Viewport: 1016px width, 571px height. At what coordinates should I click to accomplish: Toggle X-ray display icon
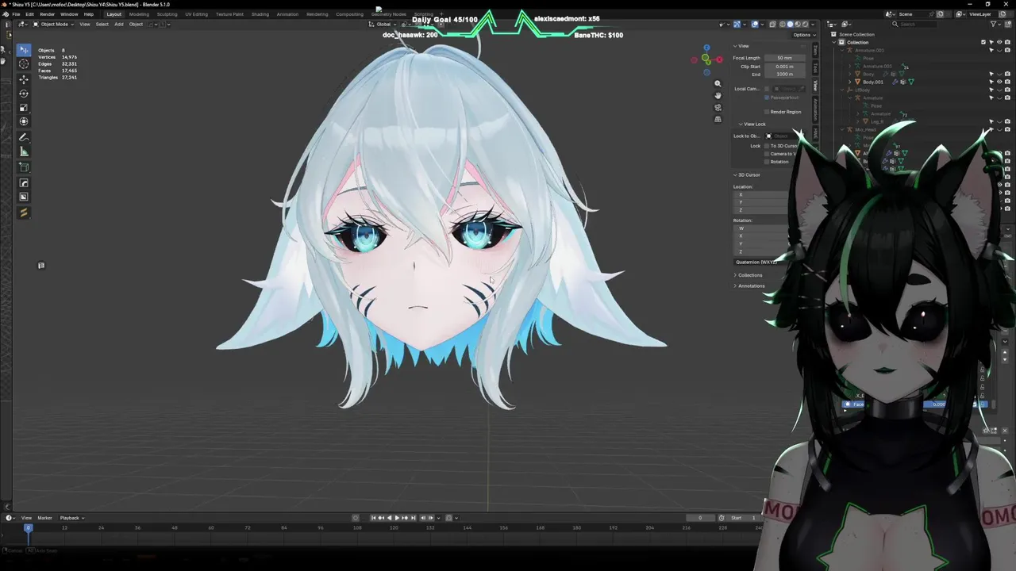coord(772,24)
